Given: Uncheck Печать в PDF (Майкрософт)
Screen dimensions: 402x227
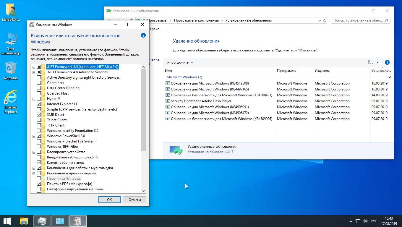Looking at the screenshot, I should pyautogui.click(x=39, y=184).
